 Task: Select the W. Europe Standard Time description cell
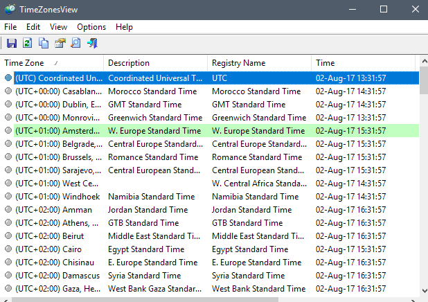click(x=154, y=131)
